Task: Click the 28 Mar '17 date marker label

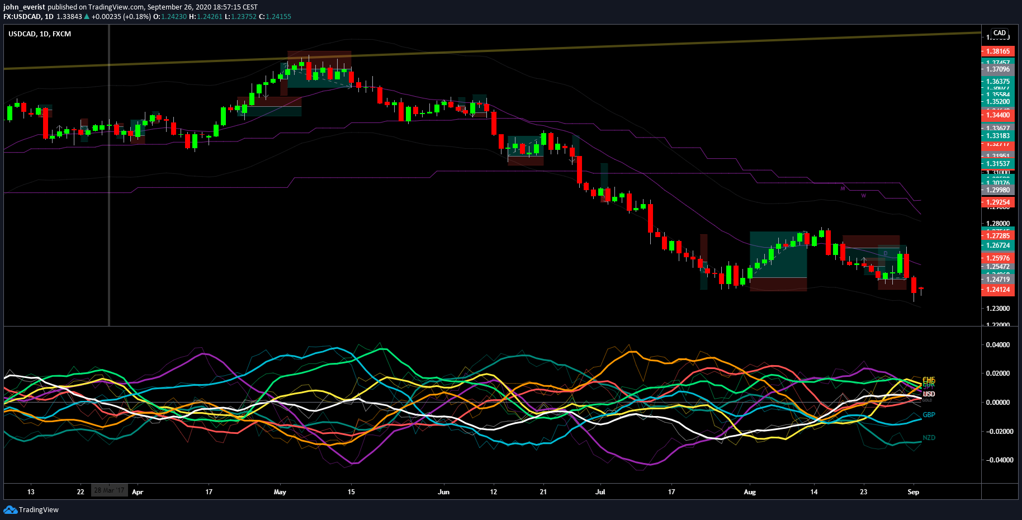Action: [x=110, y=491]
